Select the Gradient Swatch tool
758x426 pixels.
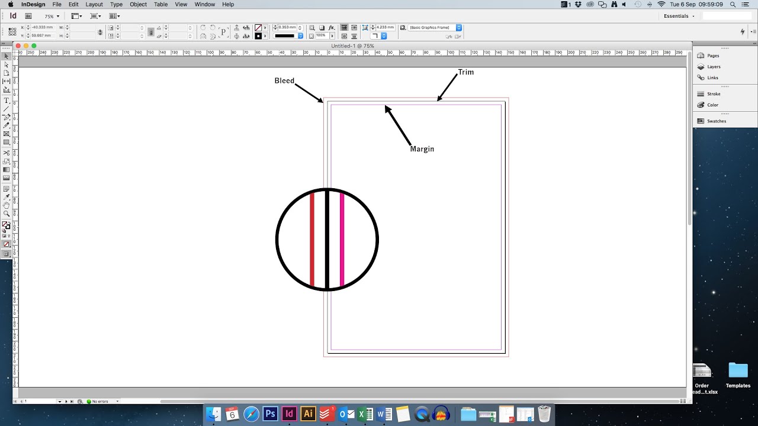point(7,170)
